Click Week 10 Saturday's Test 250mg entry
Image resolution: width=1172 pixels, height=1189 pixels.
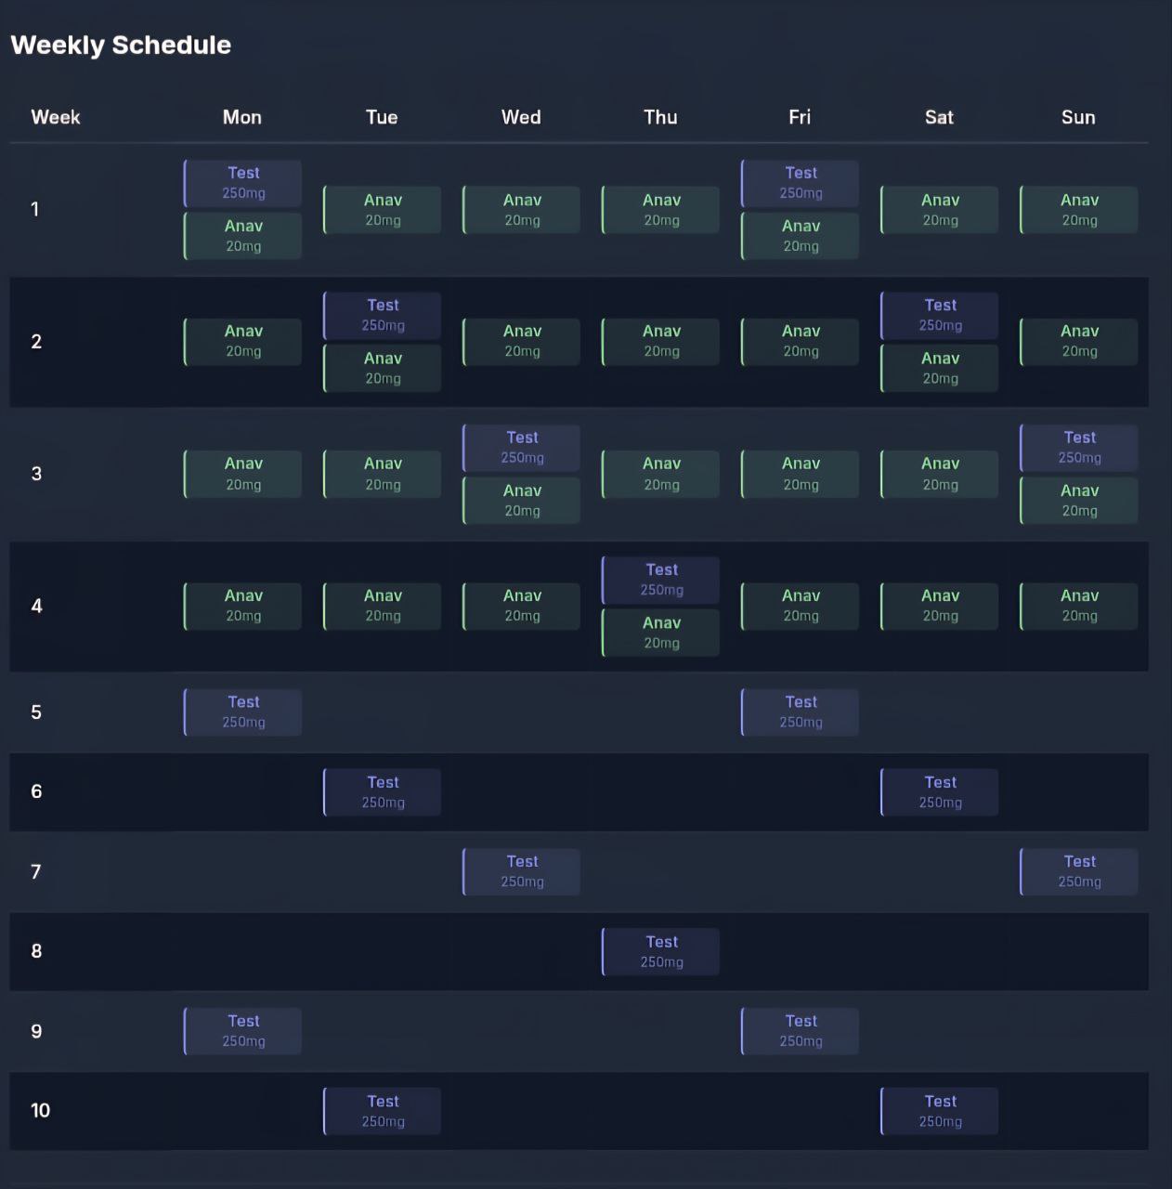pos(940,1111)
